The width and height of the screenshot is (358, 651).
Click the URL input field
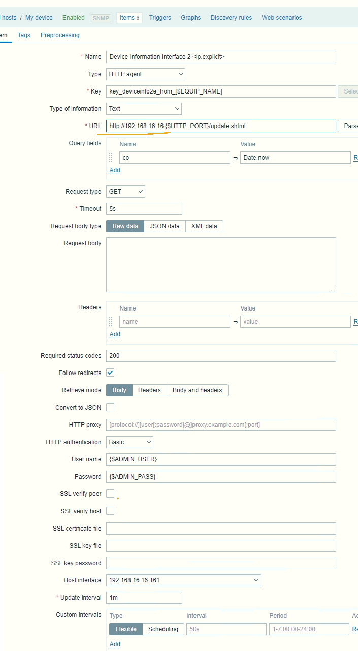click(221, 126)
